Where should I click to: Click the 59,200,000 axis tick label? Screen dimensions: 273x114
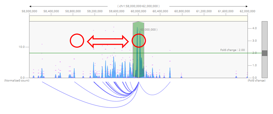(95, 11)
